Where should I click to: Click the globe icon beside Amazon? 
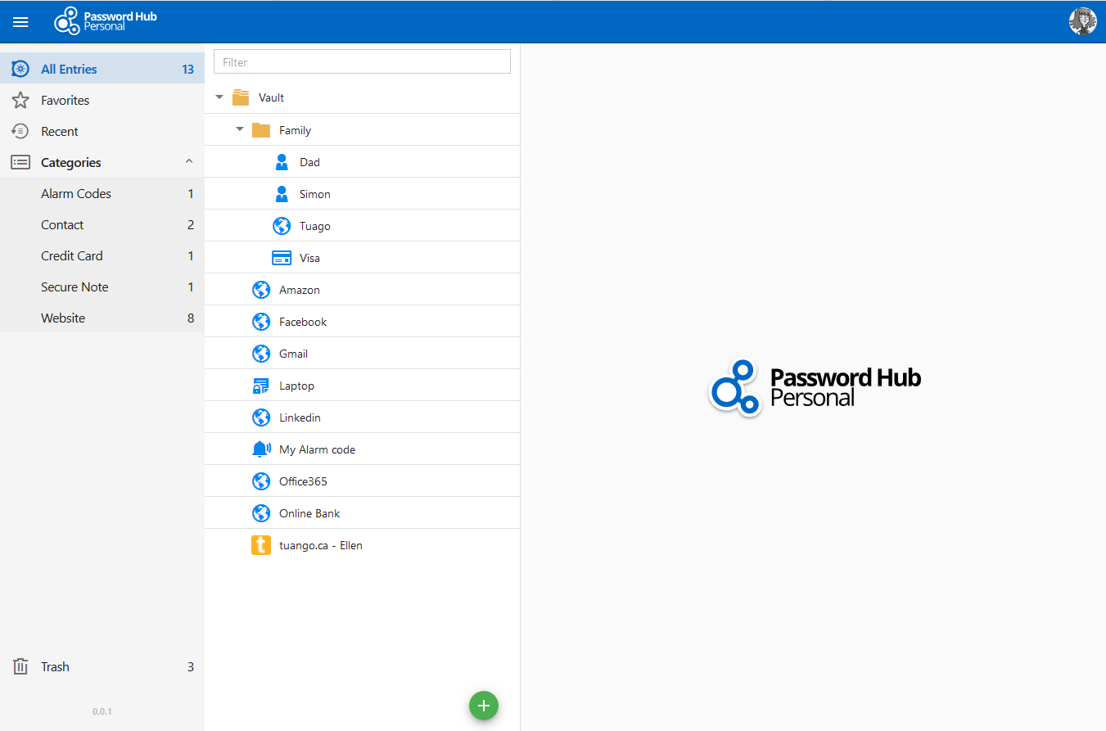click(261, 290)
